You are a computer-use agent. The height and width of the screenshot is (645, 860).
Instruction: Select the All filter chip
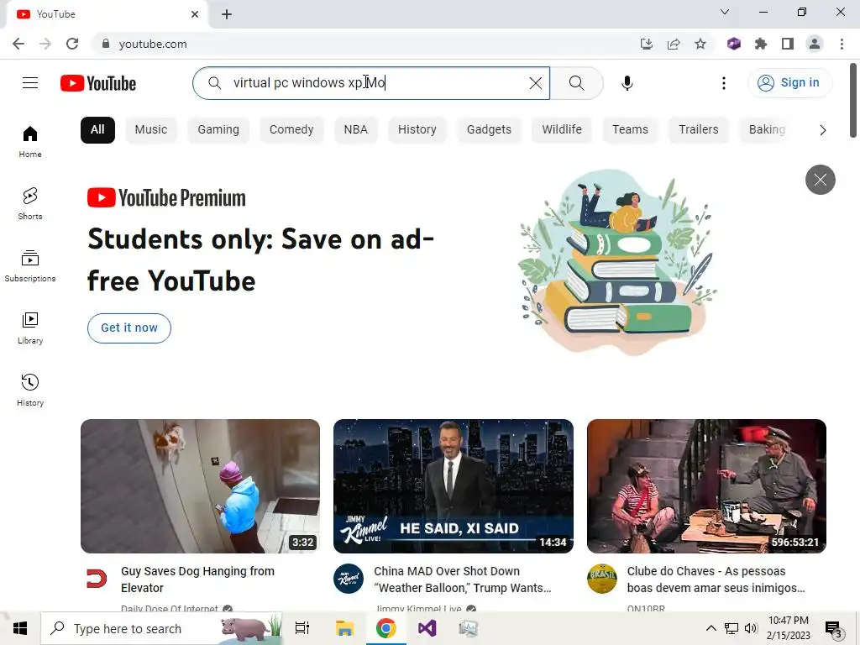point(97,130)
